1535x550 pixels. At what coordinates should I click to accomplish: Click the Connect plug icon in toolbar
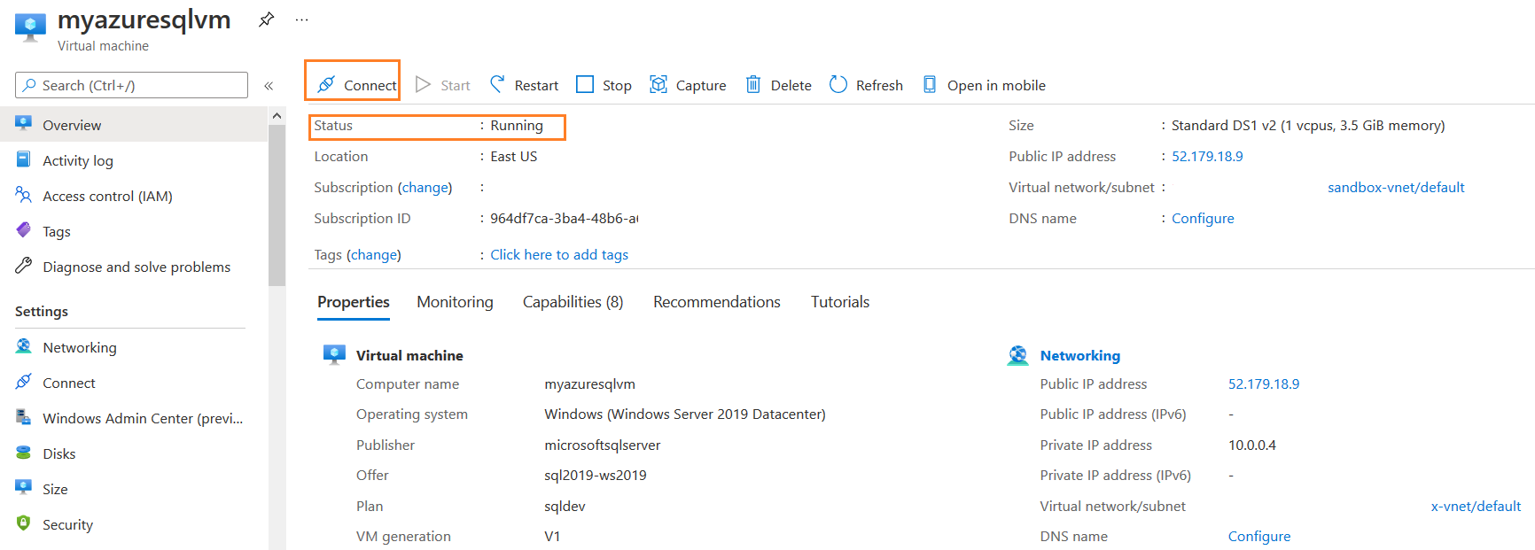point(326,84)
